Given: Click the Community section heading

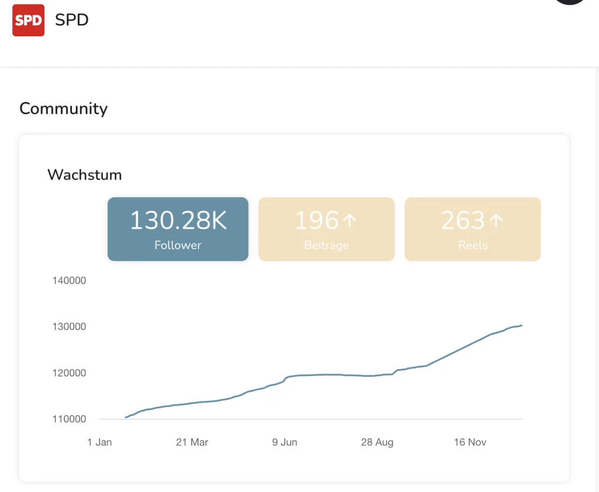Looking at the screenshot, I should click(63, 109).
